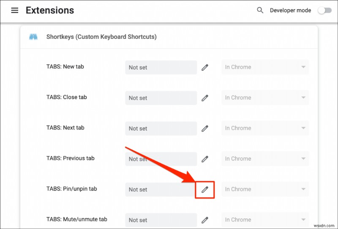Open scope dropdown for Close tab
338x229 pixels.
pos(265,98)
